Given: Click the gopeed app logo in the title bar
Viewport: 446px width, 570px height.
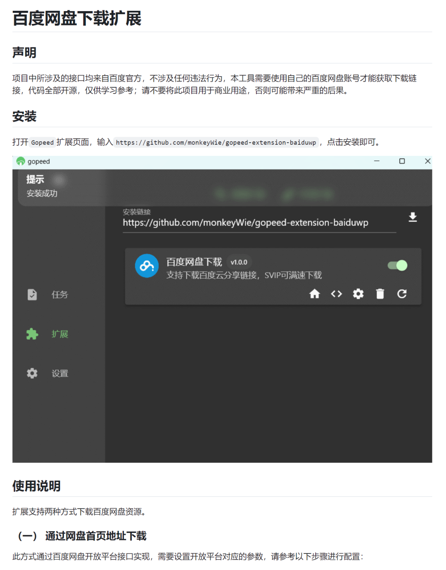Looking at the screenshot, I should 21,161.
